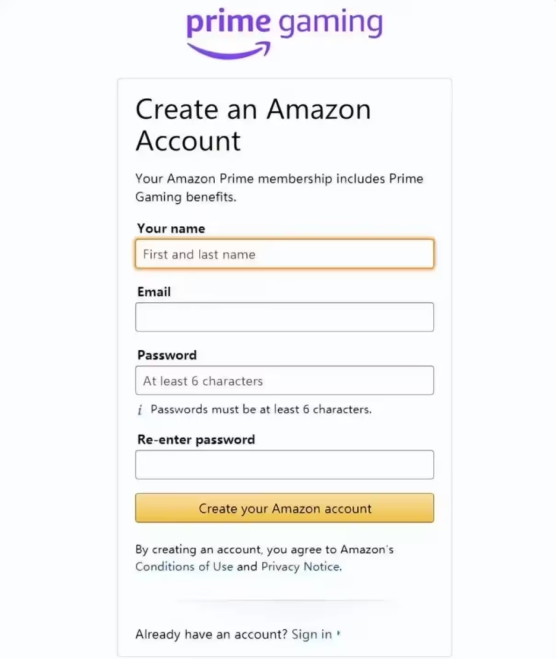Screen dimensions: 556x659
Task: Focus the First and last name field
Action: pyautogui.click(x=284, y=254)
